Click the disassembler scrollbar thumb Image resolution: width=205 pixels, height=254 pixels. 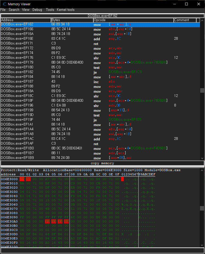pyautogui.click(x=202, y=90)
